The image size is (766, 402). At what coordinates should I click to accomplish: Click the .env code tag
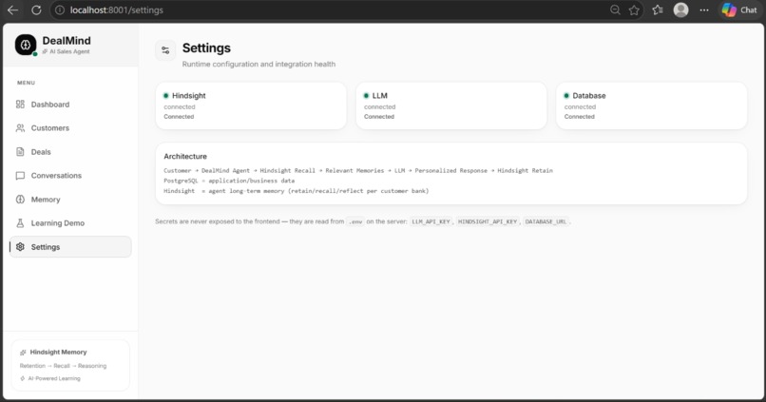tap(355, 221)
